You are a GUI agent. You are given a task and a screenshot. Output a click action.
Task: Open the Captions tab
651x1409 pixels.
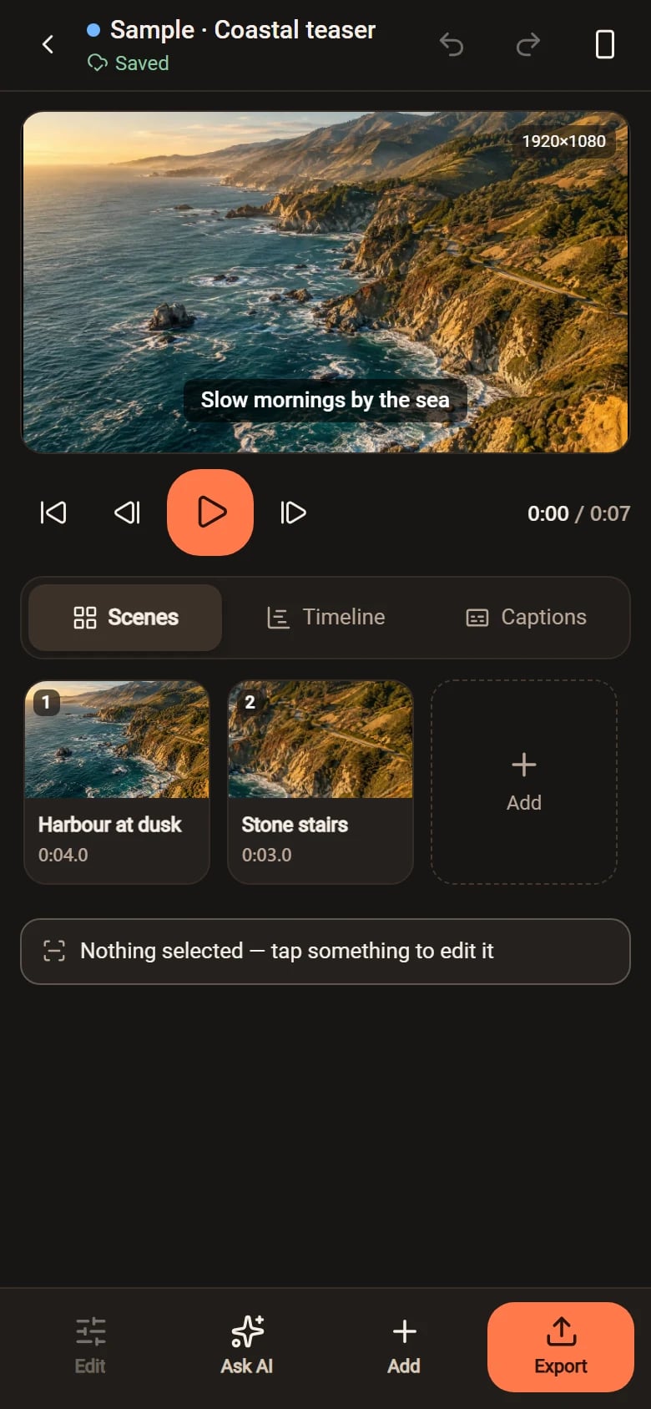(x=526, y=618)
